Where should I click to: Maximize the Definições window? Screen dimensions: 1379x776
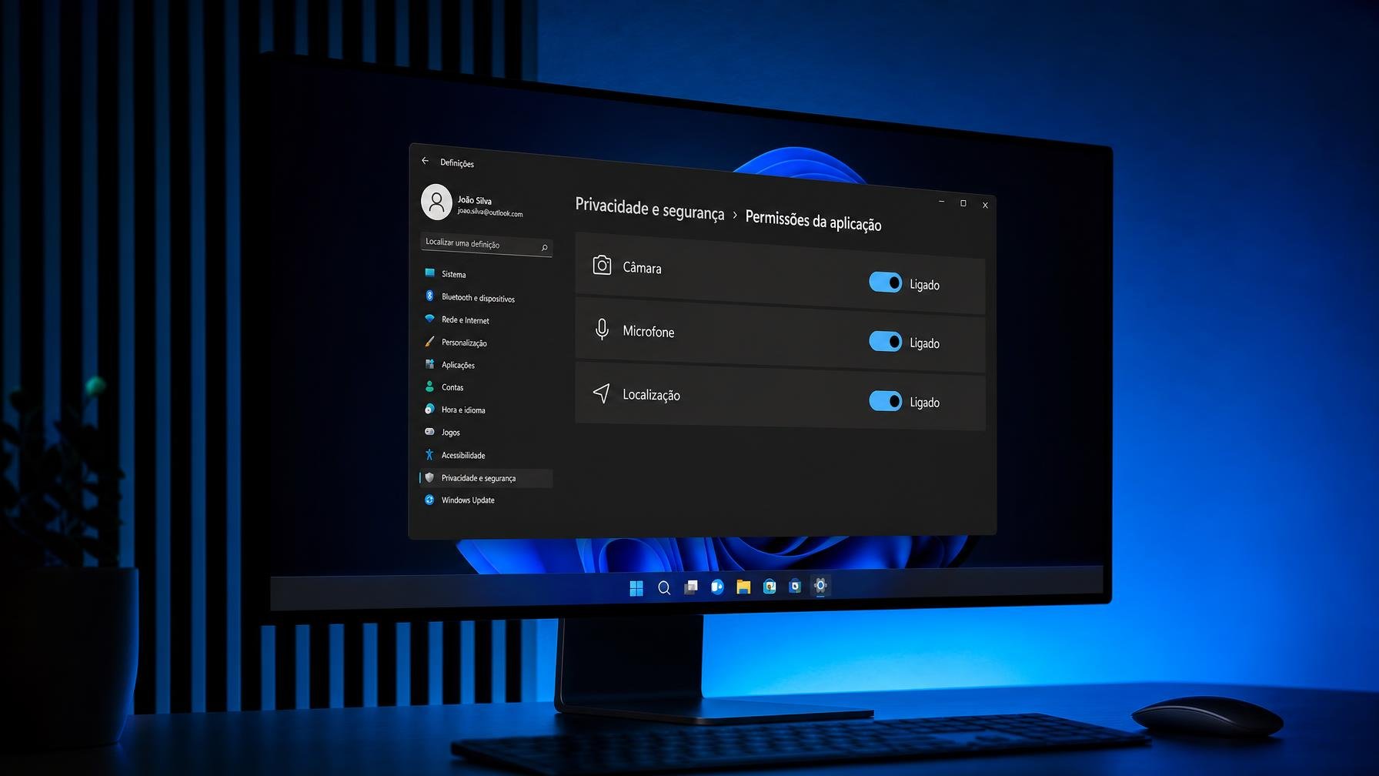click(963, 203)
